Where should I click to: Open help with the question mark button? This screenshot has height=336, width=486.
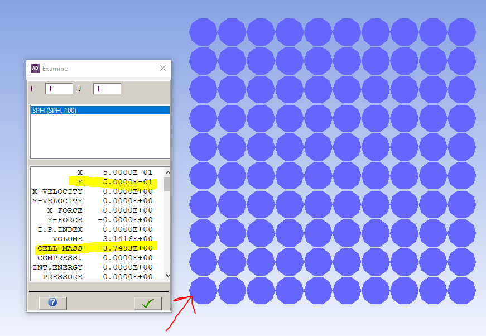52,303
